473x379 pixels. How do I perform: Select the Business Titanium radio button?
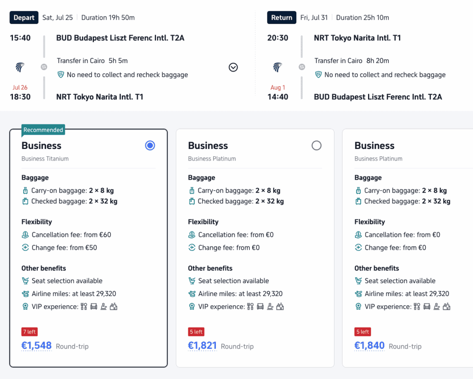tap(150, 146)
